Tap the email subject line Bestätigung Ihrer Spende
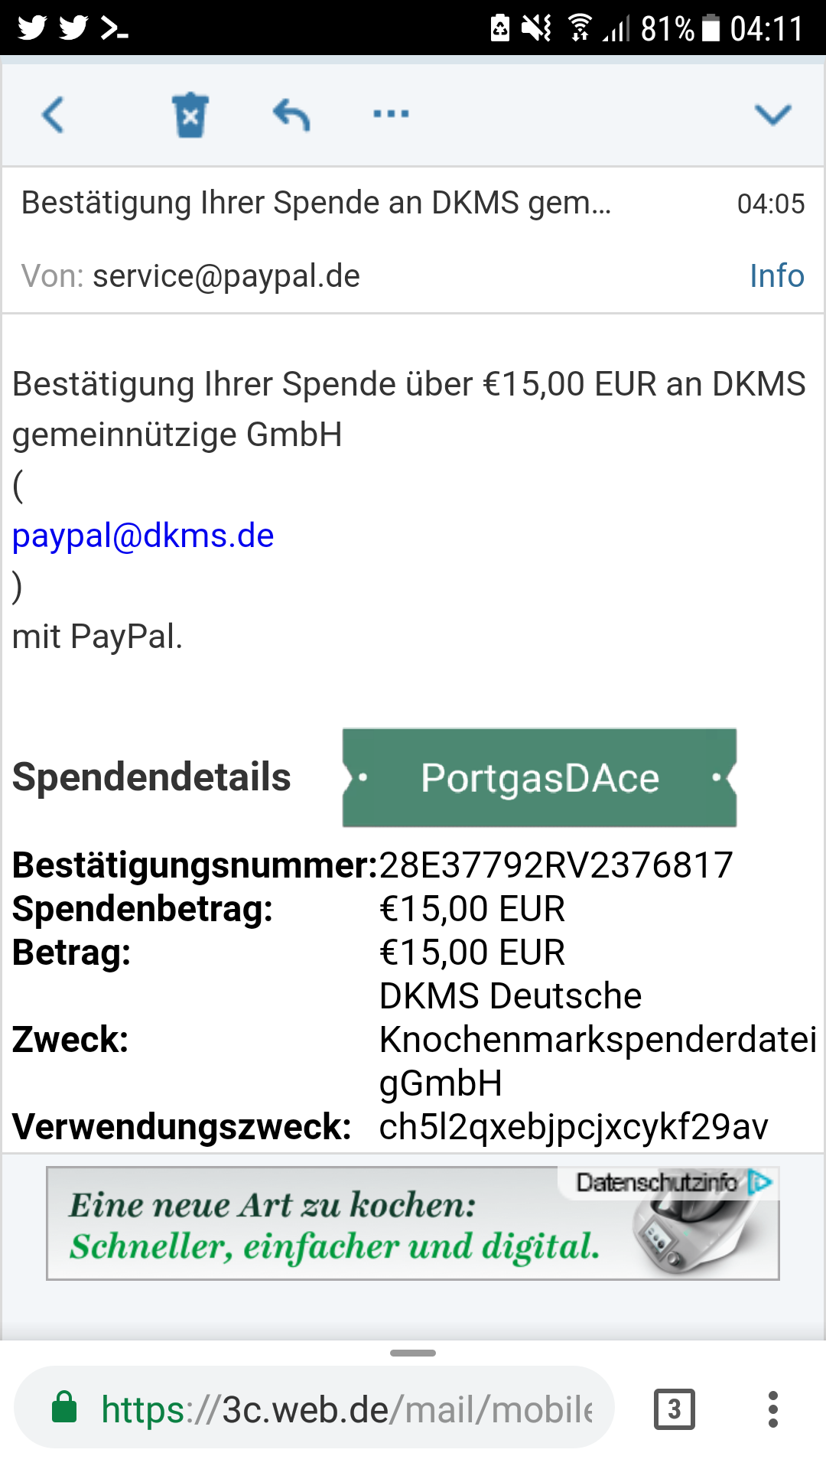Screen dimensions: 826x1469 (316, 203)
